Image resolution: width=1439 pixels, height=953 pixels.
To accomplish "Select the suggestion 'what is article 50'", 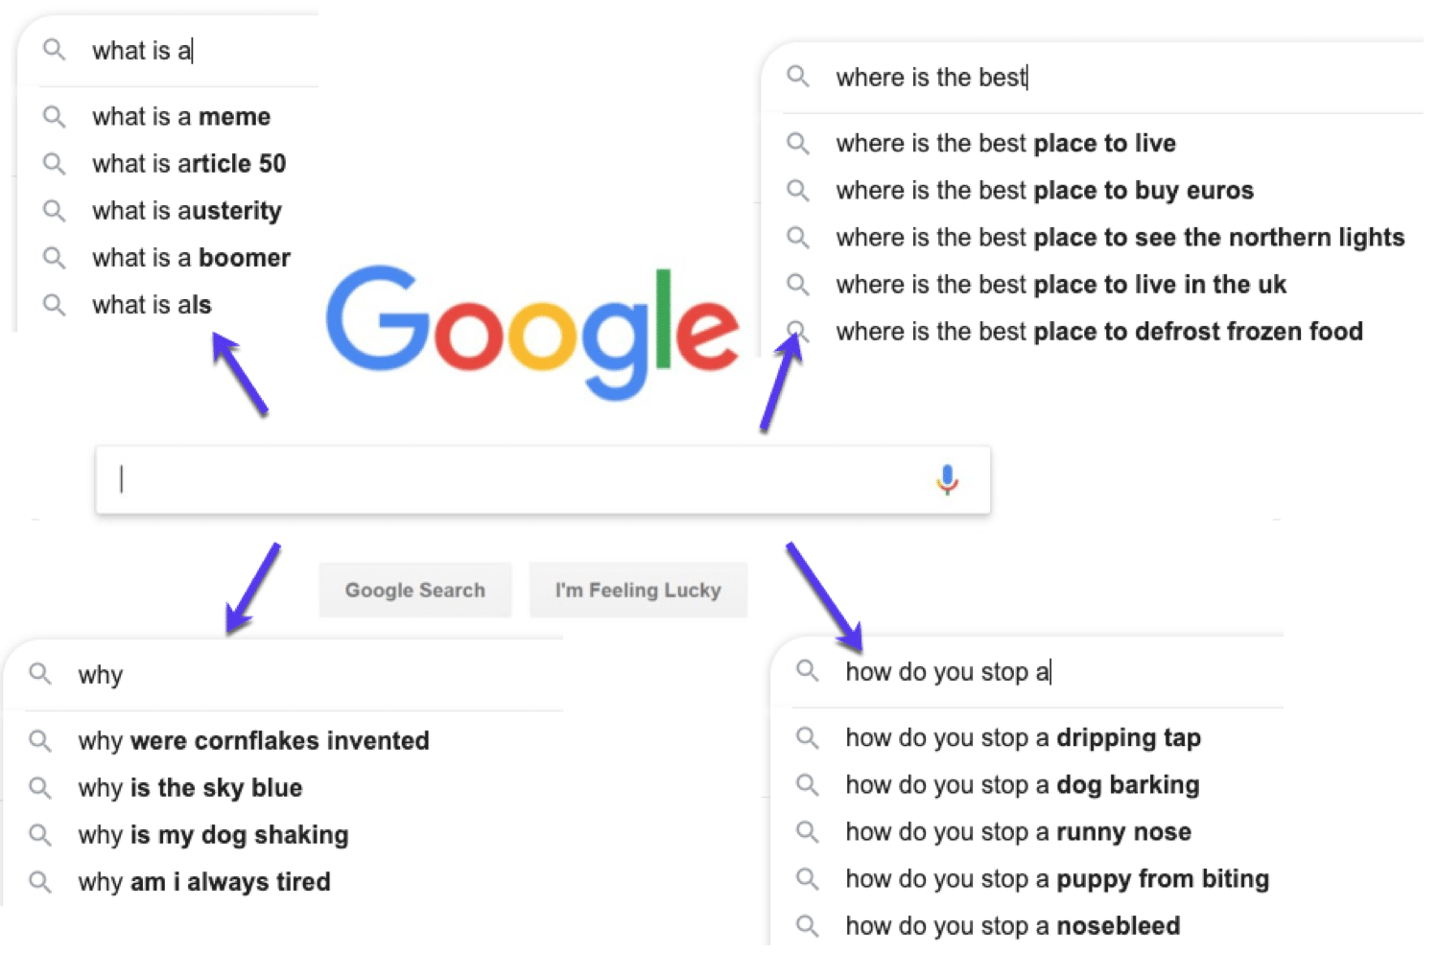I will click(x=188, y=163).
